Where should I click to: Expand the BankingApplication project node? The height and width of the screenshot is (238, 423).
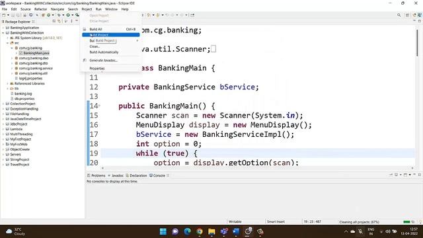click(x=3, y=28)
